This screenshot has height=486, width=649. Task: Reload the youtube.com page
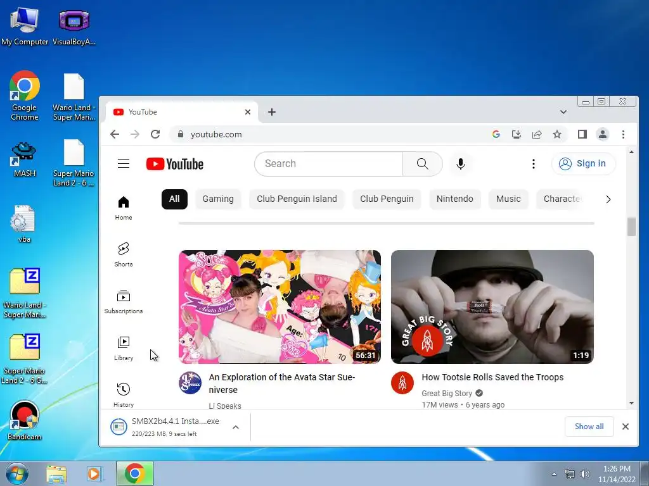coord(155,134)
